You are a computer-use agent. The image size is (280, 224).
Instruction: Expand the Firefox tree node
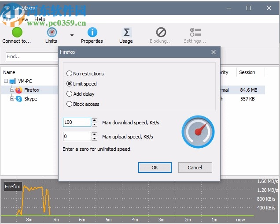[x=12, y=90]
